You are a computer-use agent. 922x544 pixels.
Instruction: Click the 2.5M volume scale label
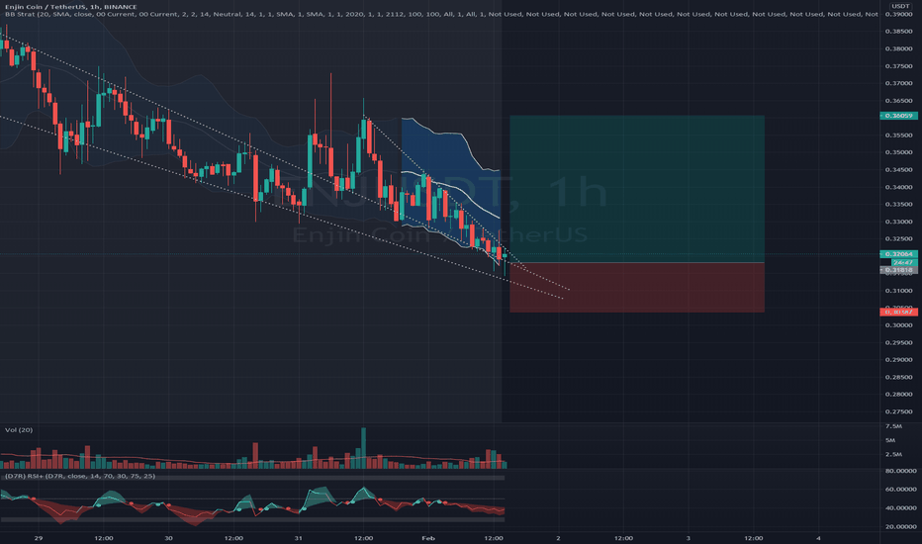click(x=893, y=454)
